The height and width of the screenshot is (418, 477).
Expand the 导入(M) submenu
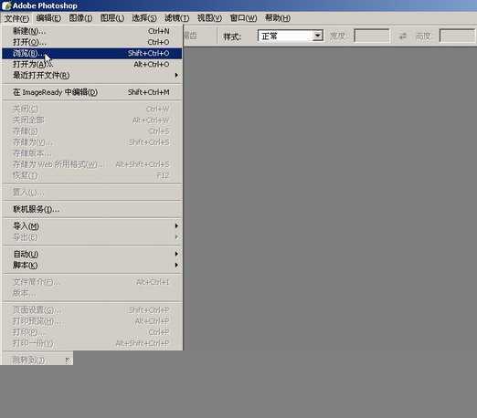coord(92,226)
